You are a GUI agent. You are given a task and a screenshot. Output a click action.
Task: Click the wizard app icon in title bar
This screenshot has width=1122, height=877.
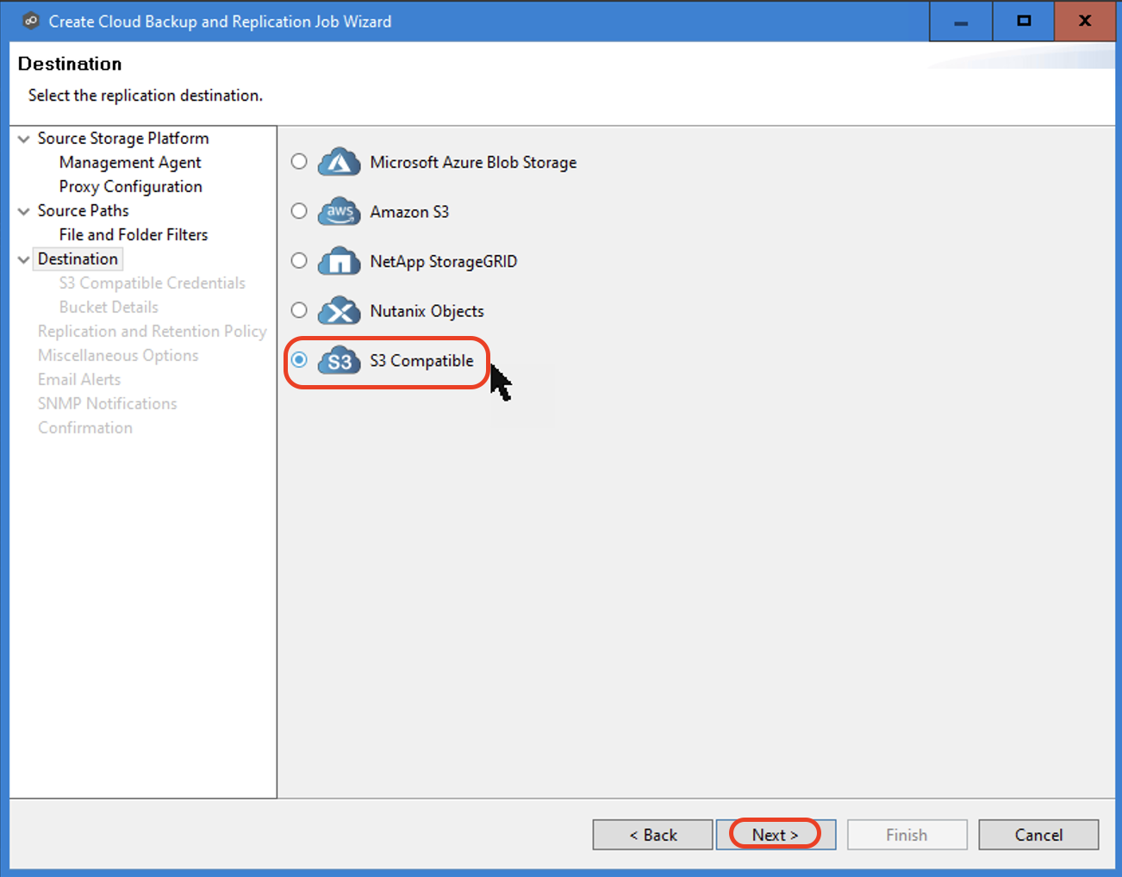(31, 21)
